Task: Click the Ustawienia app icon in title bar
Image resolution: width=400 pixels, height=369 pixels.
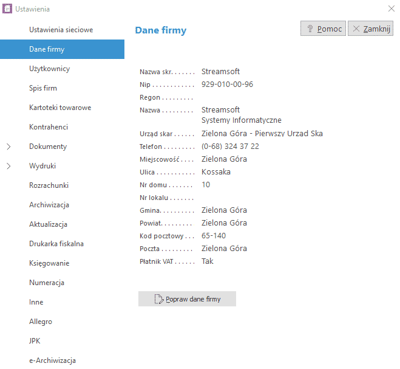Action: (x=7, y=9)
